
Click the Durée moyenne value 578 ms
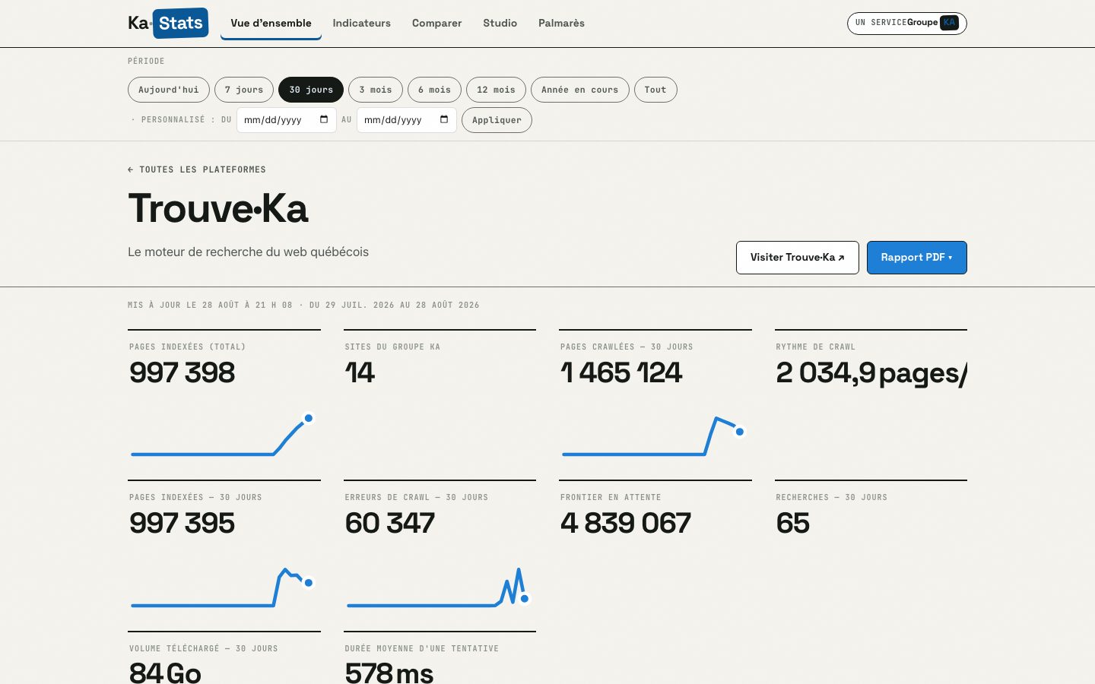(x=389, y=672)
